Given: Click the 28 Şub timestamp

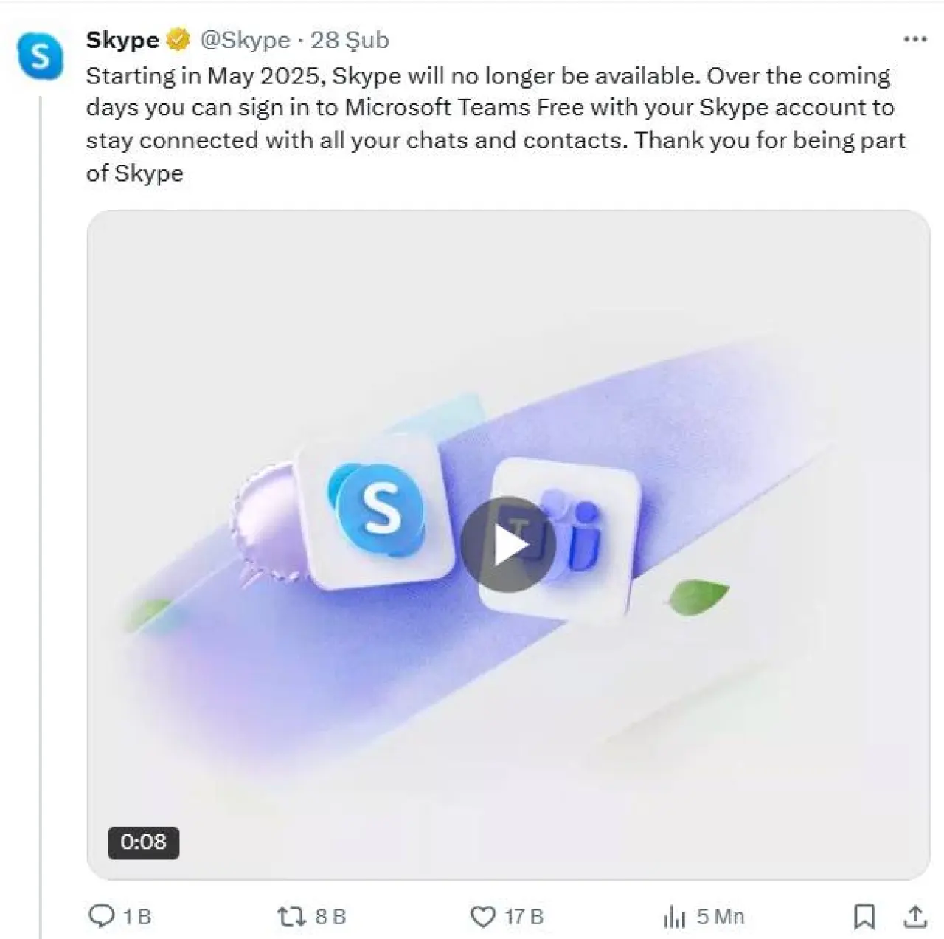Looking at the screenshot, I should coord(350,39).
